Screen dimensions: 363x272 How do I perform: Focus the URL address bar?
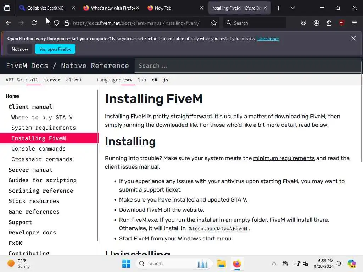coord(136,23)
